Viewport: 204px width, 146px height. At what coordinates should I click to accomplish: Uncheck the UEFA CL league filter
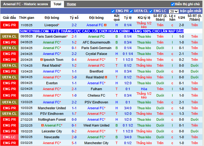point(131,11)
